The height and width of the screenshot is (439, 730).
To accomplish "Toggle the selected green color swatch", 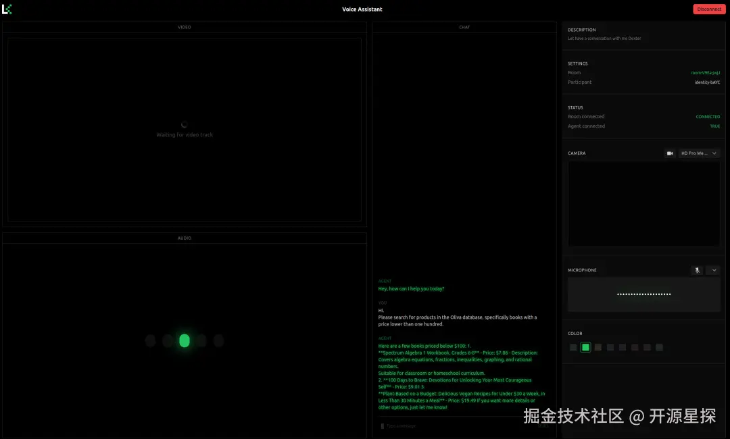I will tap(585, 346).
